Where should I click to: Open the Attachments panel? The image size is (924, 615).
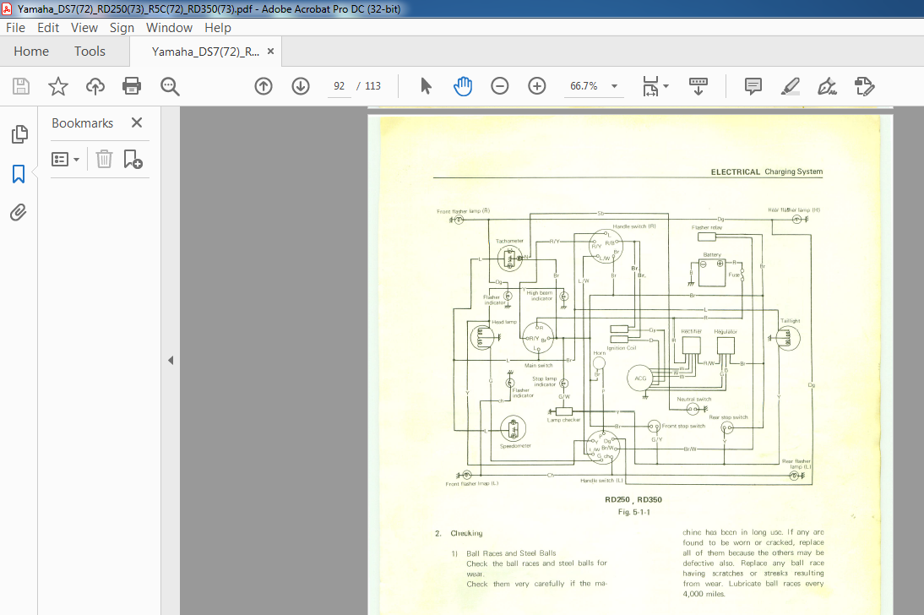(x=19, y=212)
